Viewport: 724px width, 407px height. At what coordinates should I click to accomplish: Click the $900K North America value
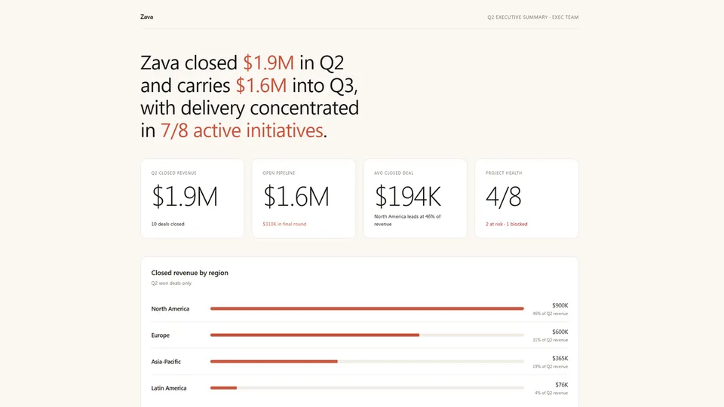560,305
